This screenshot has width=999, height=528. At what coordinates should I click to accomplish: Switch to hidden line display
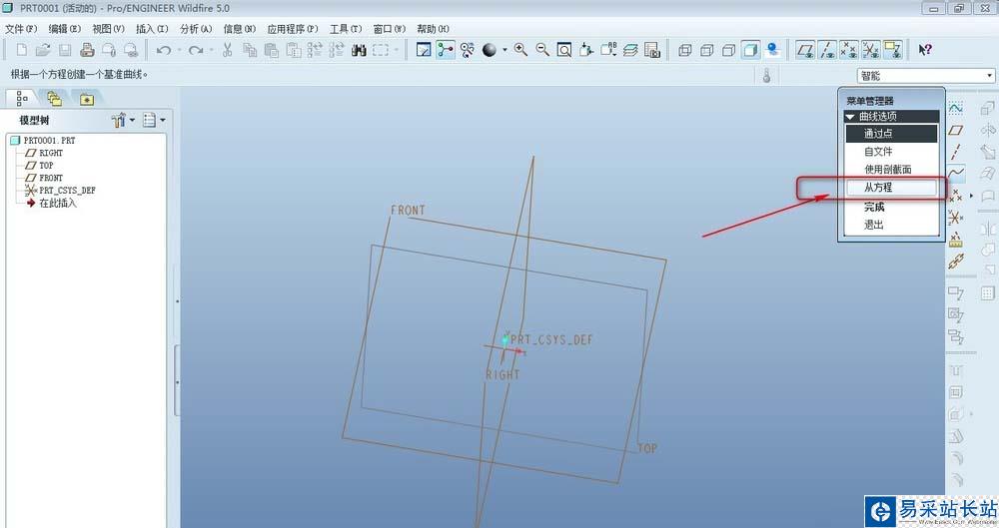click(706, 50)
